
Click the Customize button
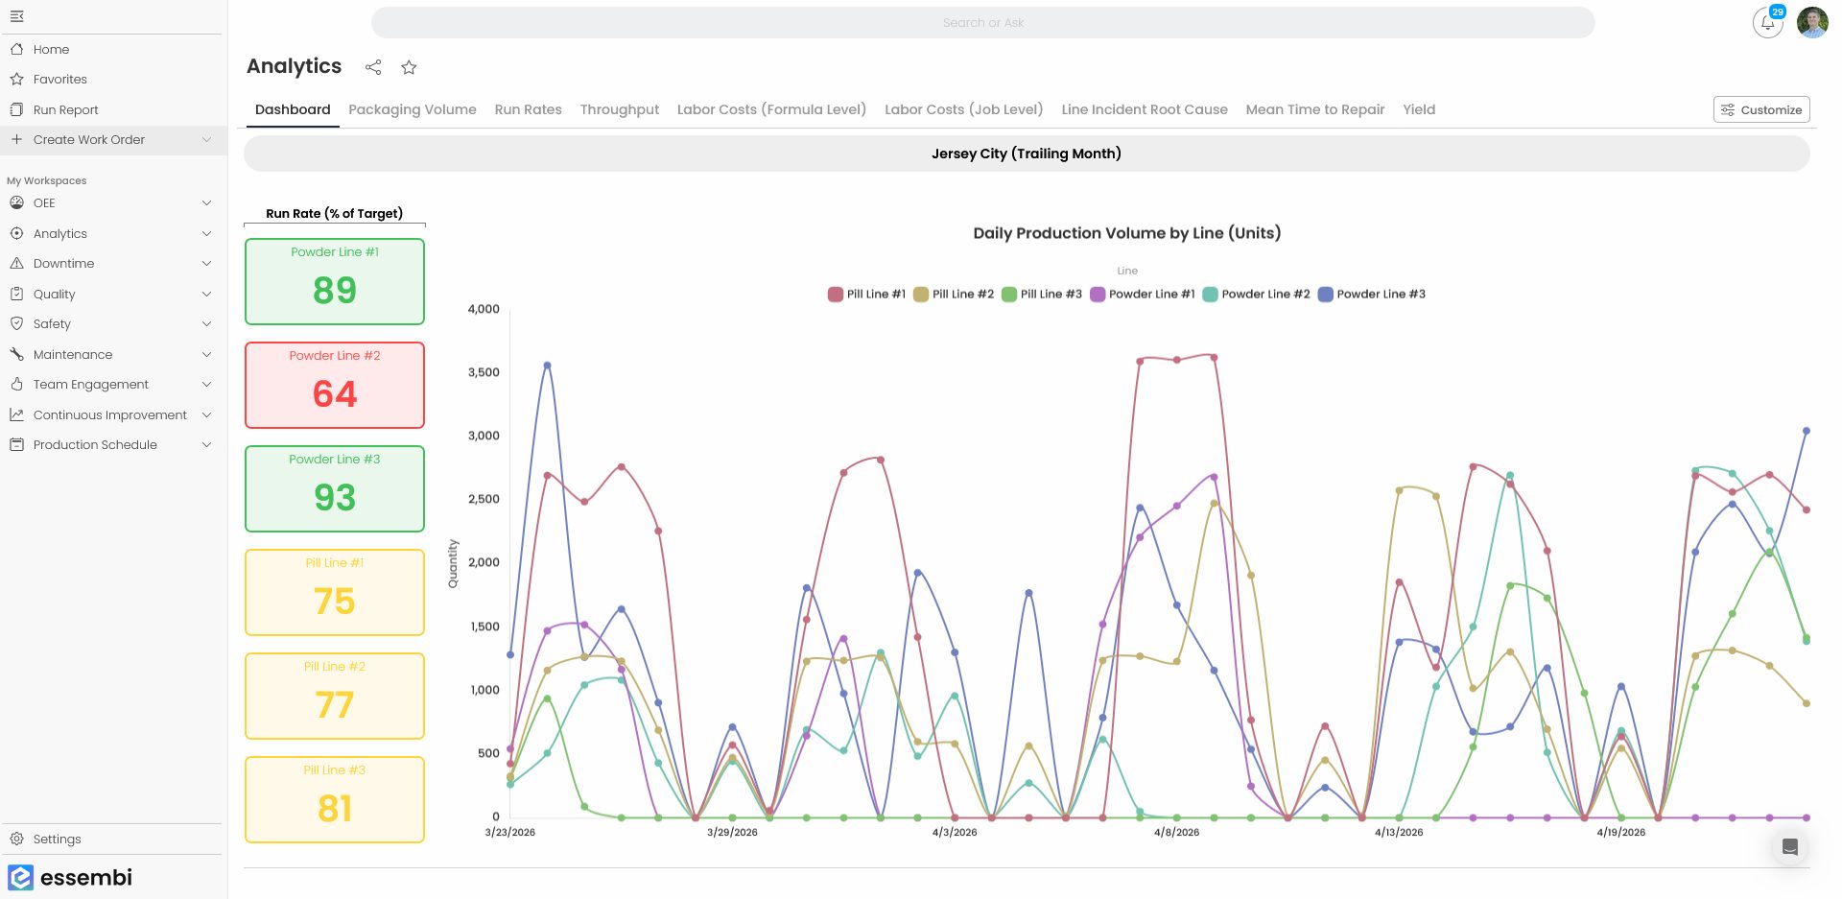(x=1761, y=109)
